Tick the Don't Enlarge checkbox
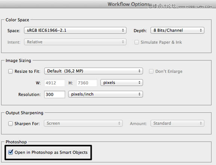This screenshot has width=216, height=165. [x=151, y=71]
